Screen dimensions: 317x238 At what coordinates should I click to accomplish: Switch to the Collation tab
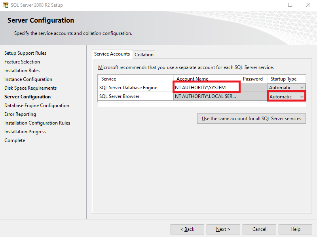(x=144, y=55)
